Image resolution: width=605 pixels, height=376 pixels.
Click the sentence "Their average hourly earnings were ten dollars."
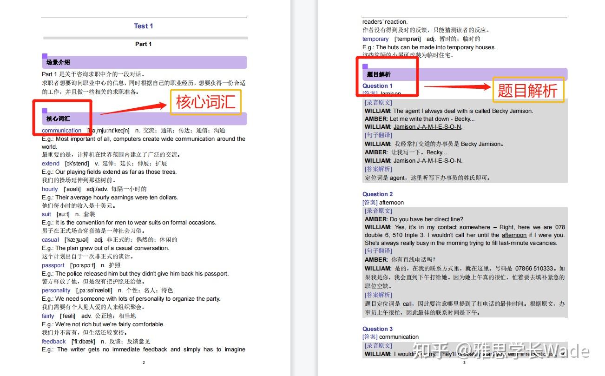[x=117, y=198]
